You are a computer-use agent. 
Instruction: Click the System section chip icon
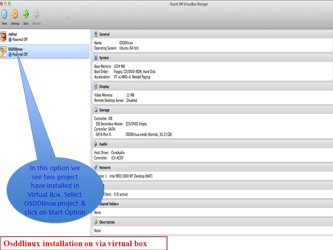point(96,58)
